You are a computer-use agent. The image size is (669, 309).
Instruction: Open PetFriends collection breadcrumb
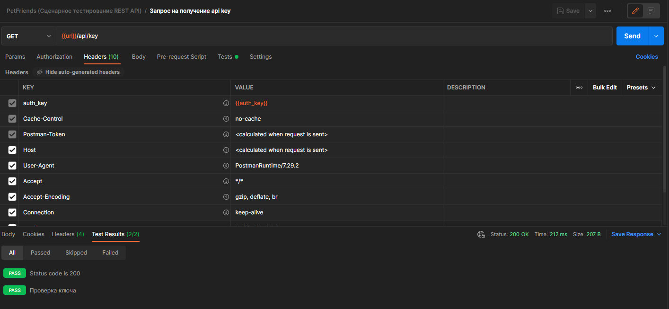coord(74,10)
